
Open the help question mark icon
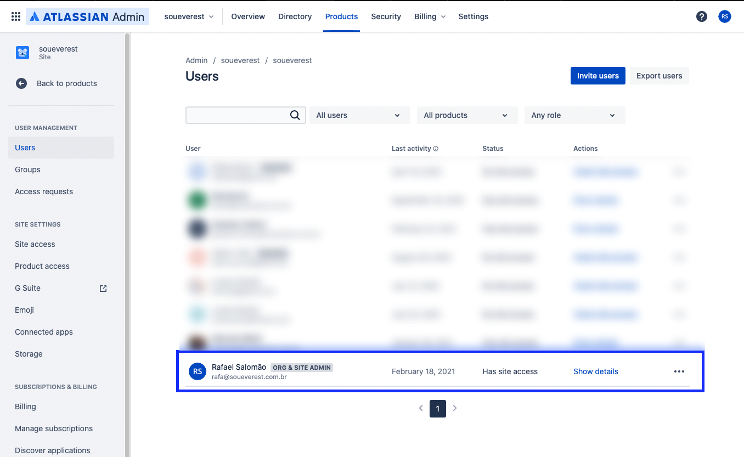[x=702, y=16]
